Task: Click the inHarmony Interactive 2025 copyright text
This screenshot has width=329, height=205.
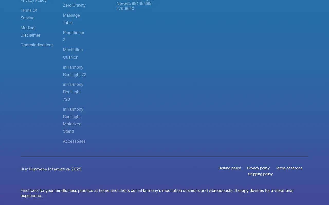Action: [x=51, y=169]
